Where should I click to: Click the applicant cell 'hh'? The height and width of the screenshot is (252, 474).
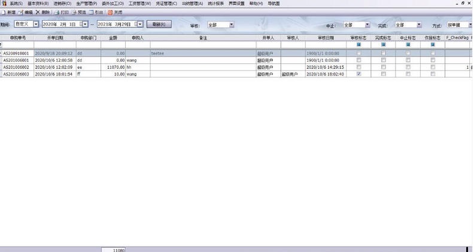pos(138,67)
